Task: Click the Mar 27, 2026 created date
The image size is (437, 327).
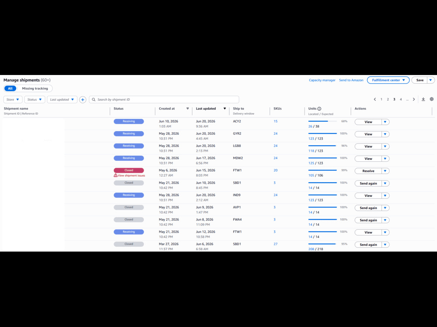Action: pyautogui.click(x=169, y=244)
